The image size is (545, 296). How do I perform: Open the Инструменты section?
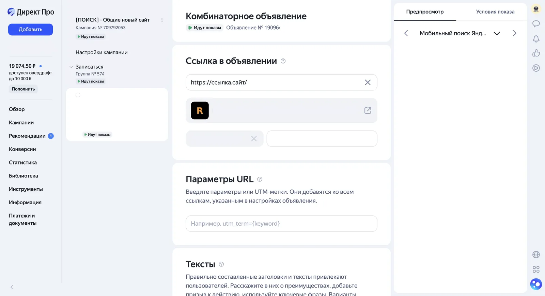click(x=26, y=189)
